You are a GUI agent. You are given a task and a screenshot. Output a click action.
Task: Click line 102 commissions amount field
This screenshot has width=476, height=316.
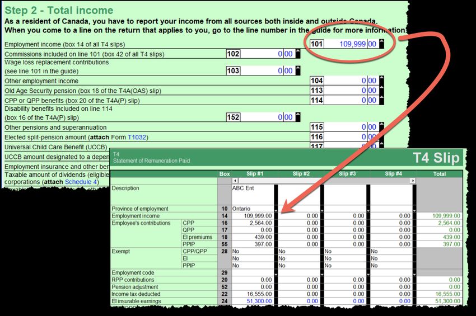click(x=268, y=54)
